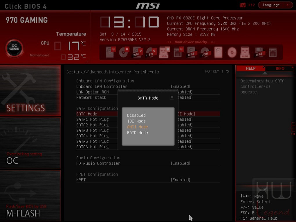Open the M-FLASH section
The height and width of the screenshot is (222, 296).
(x=30, y=196)
